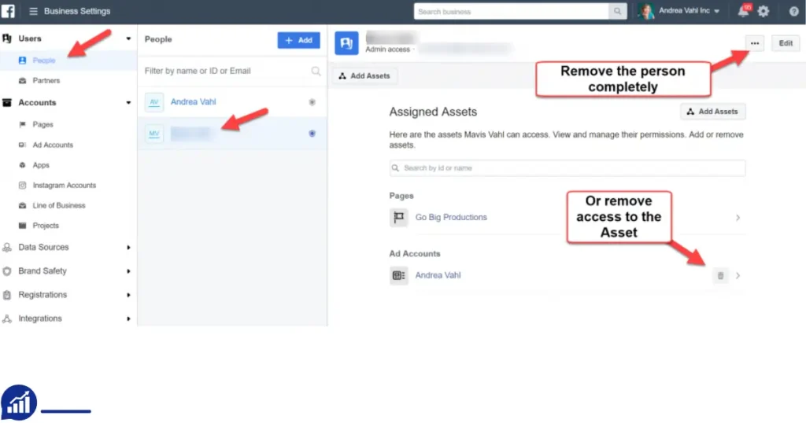
Task: Click admin badge on the MV row
Action: 312,134
